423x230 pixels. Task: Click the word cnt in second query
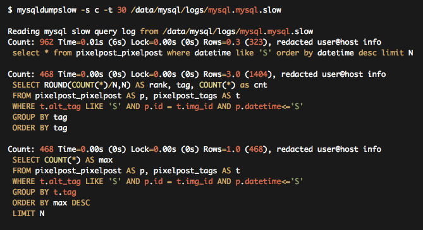click(261, 85)
